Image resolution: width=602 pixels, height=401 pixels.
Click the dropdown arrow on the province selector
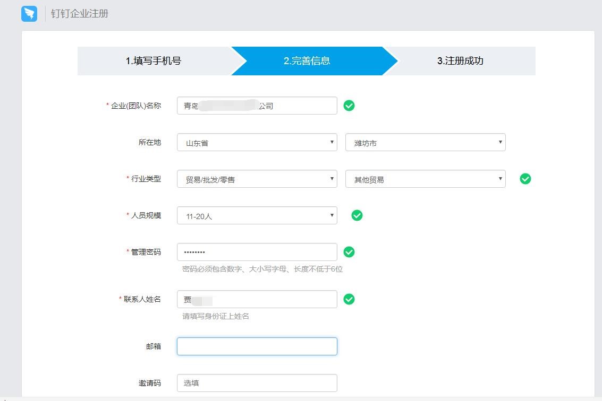point(332,142)
